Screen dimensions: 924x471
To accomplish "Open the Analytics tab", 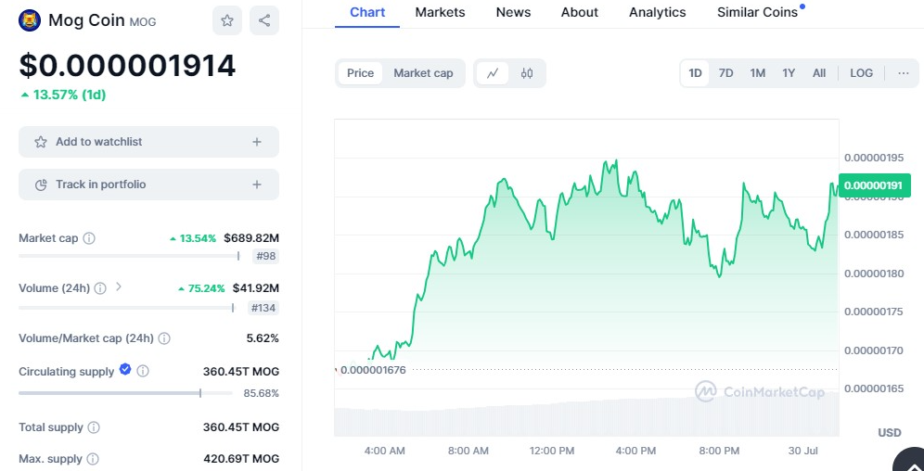I will 658,12.
